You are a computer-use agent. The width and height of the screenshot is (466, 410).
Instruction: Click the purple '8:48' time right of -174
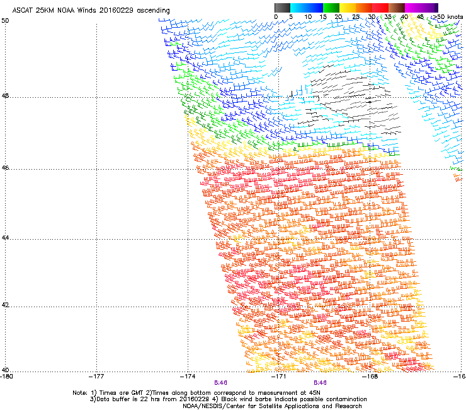(x=220, y=383)
